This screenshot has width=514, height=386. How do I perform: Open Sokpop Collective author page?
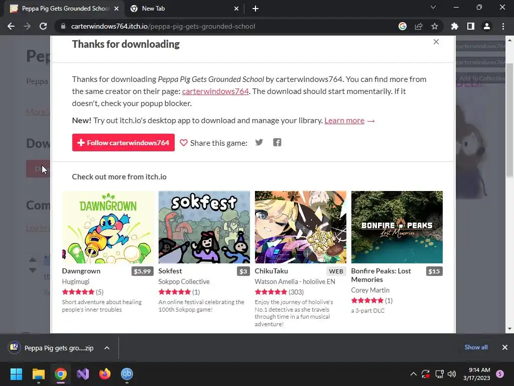184,281
